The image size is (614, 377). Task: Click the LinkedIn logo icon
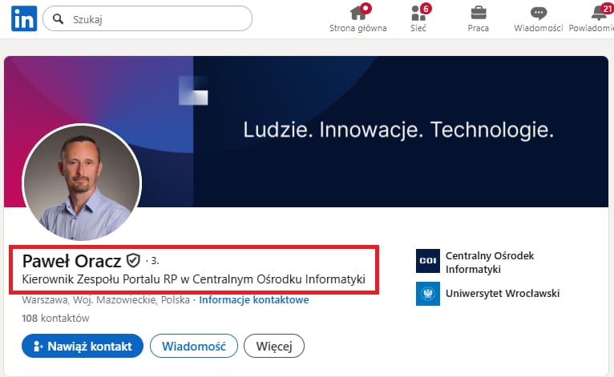point(23,18)
